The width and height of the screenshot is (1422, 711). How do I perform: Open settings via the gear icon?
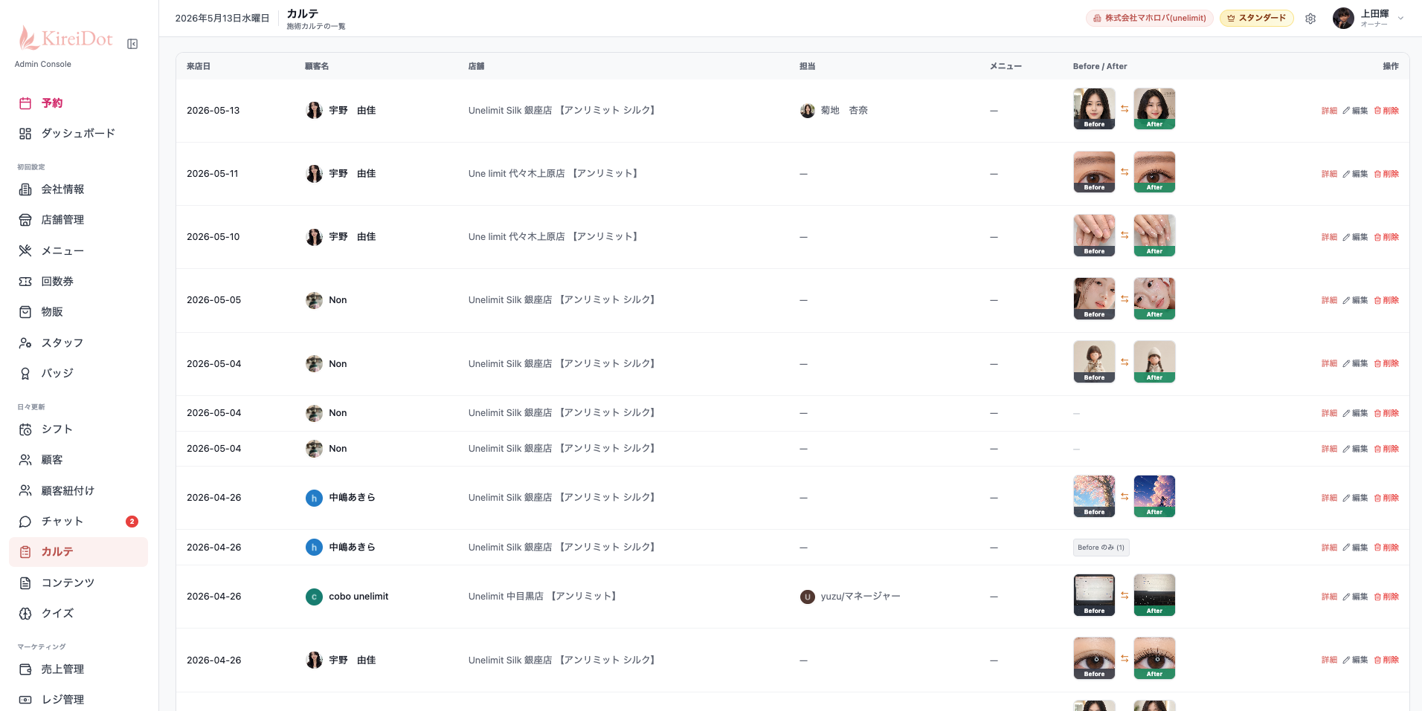click(x=1310, y=19)
